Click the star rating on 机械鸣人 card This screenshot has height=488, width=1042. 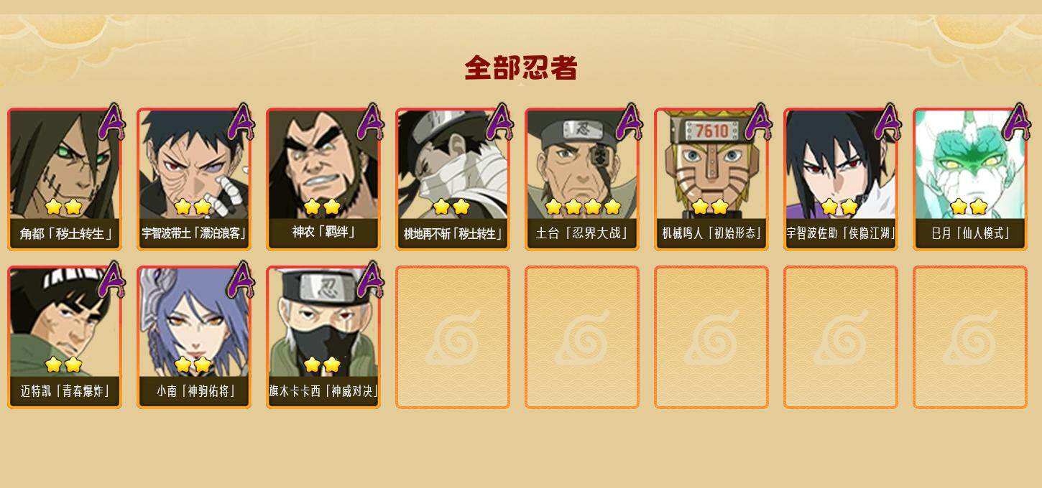click(710, 207)
